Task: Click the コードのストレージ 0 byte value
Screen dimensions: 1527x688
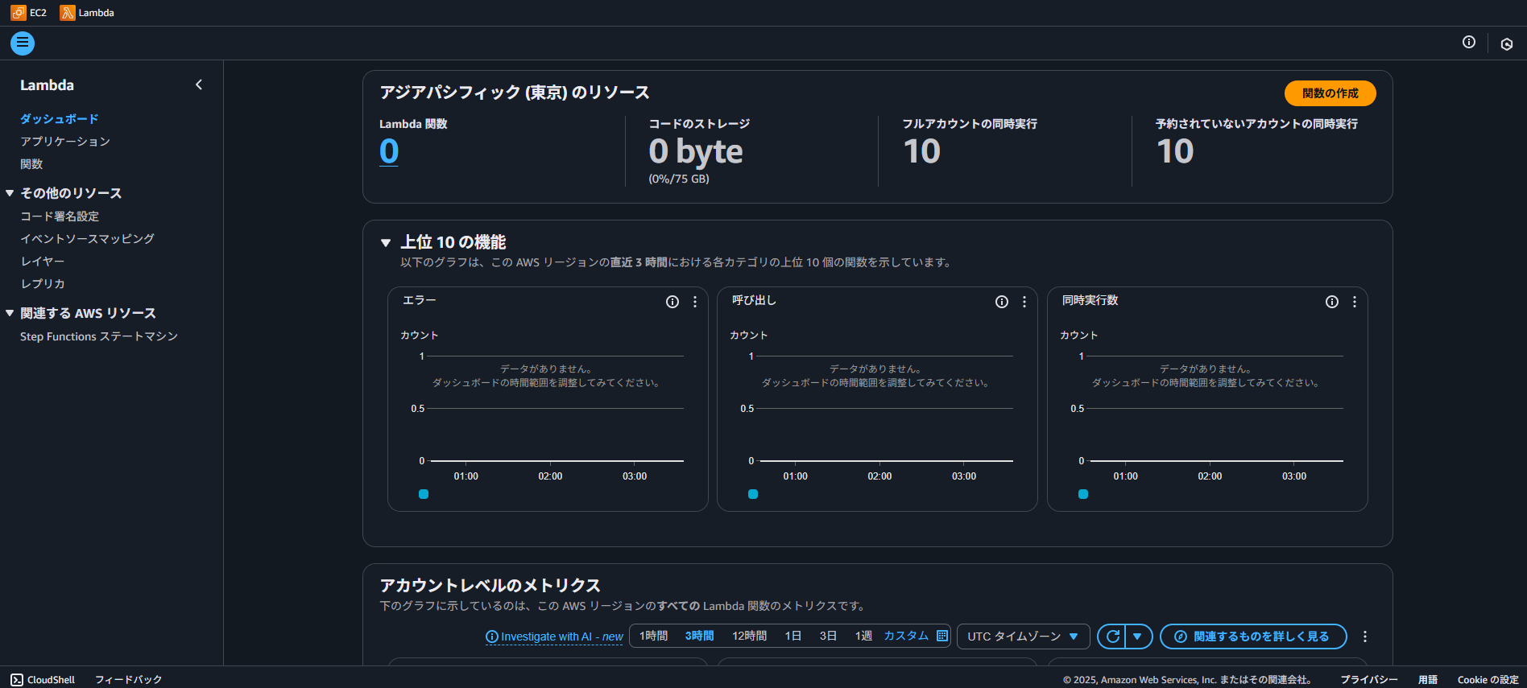Action: [696, 151]
